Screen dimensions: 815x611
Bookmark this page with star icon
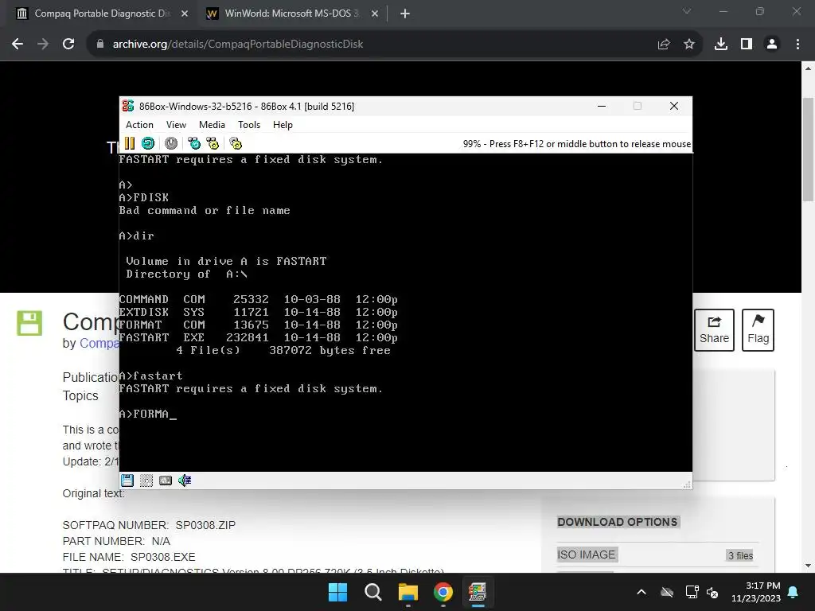click(689, 45)
